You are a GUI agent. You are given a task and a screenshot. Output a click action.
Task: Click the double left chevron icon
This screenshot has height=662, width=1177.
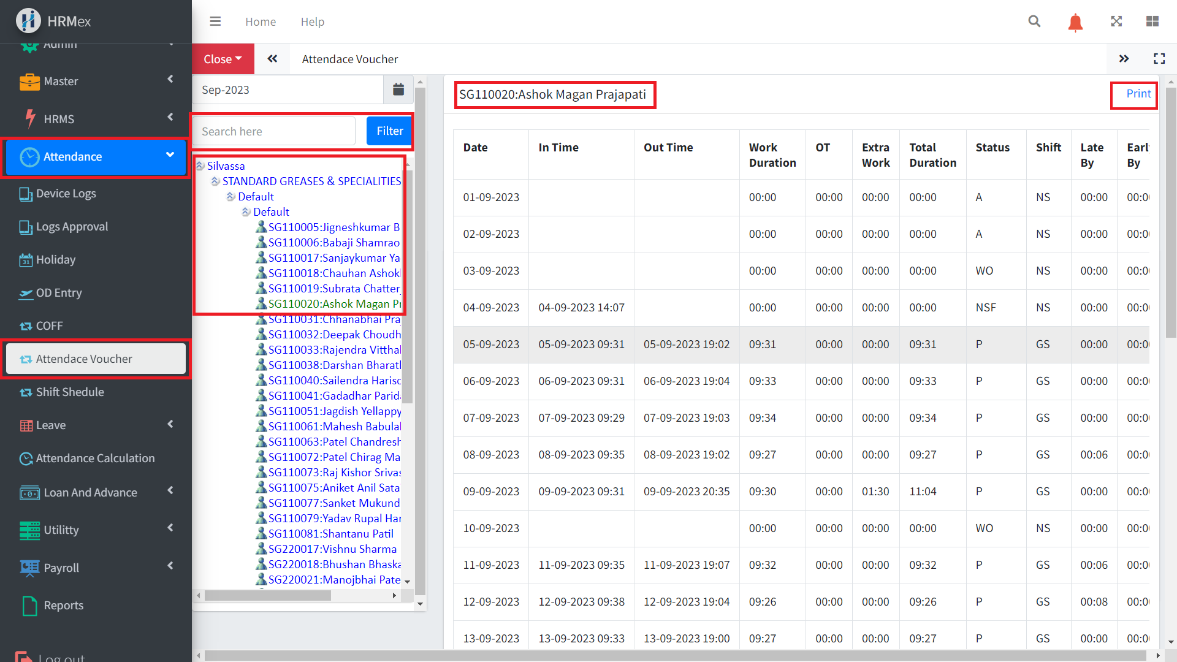pos(272,59)
